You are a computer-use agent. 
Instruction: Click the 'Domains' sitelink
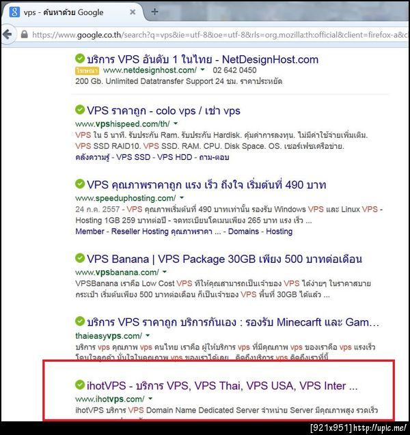[x=243, y=231]
